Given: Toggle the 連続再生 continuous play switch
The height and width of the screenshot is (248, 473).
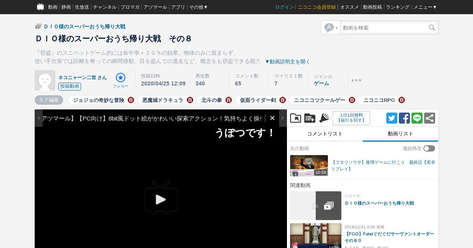Looking at the screenshot, I should (x=429, y=148).
